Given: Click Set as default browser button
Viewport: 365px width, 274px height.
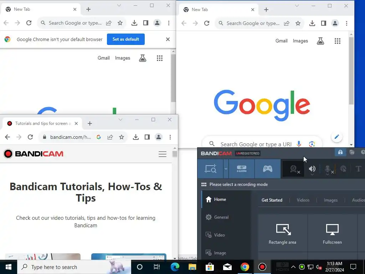Looking at the screenshot, I should pos(126,39).
